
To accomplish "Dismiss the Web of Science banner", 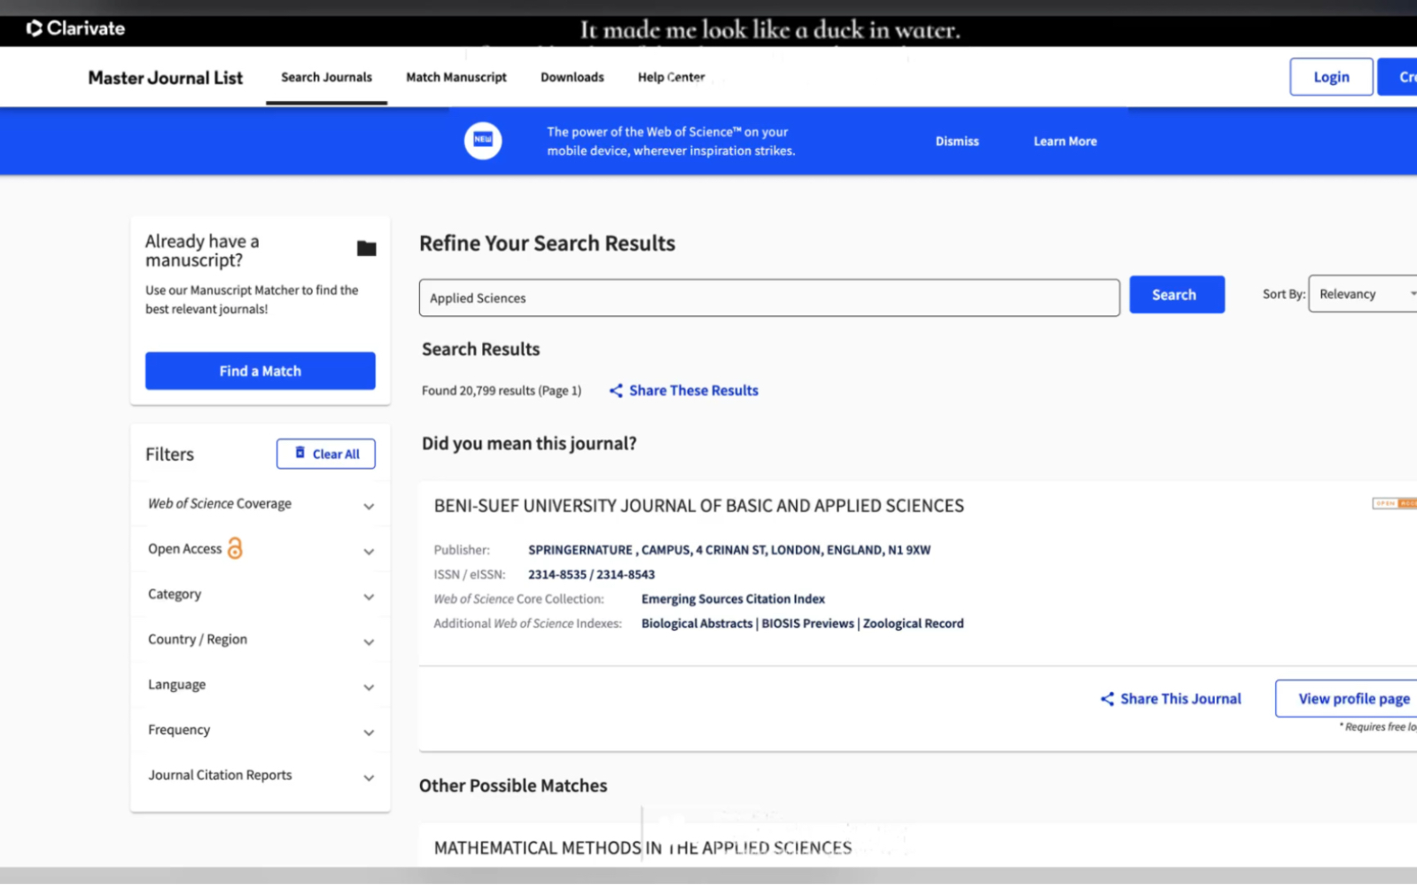I will point(957,141).
